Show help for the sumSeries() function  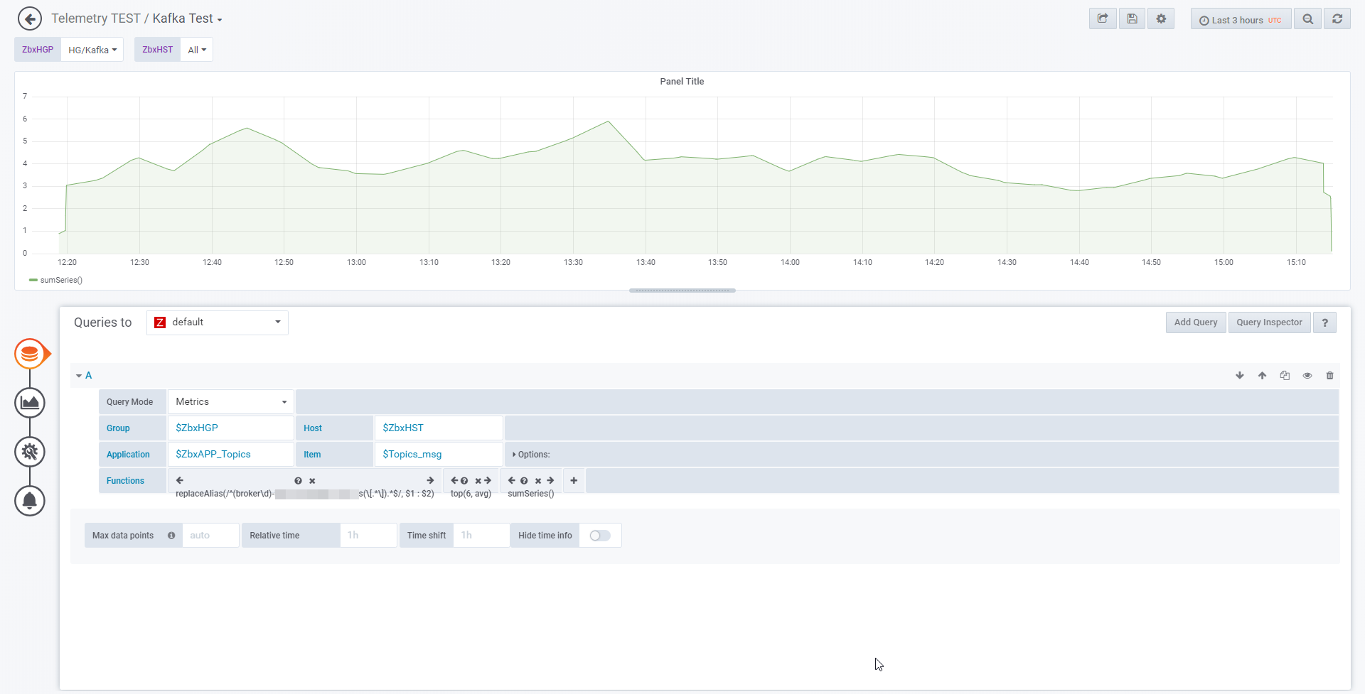click(524, 481)
